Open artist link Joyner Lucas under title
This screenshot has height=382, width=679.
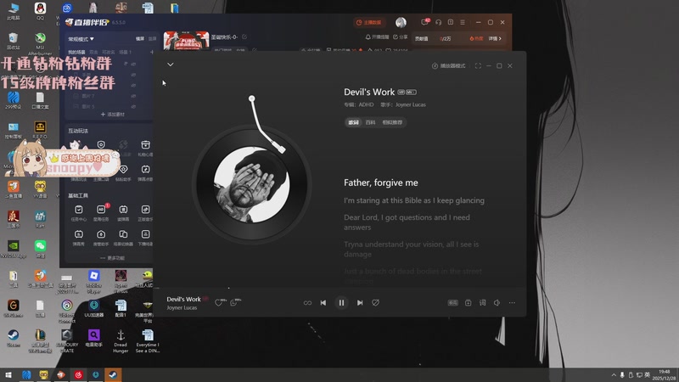411,104
